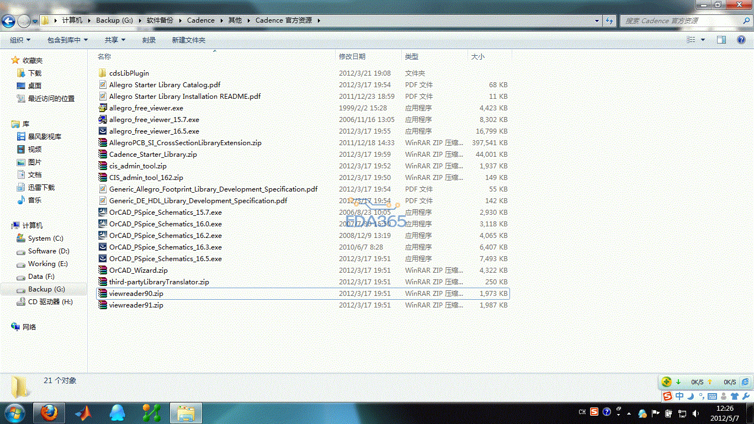
Task: Select 下载 in the navigation pane
Action: coord(35,73)
